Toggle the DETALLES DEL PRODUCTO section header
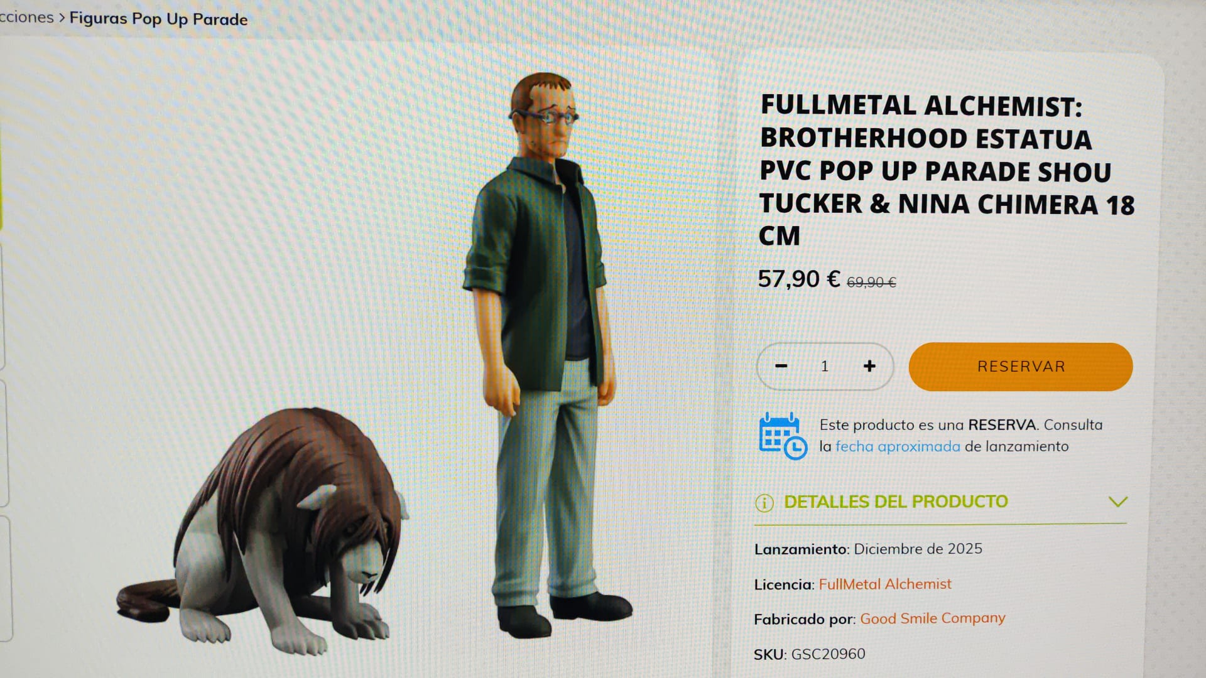This screenshot has width=1206, height=678. click(940, 502)
